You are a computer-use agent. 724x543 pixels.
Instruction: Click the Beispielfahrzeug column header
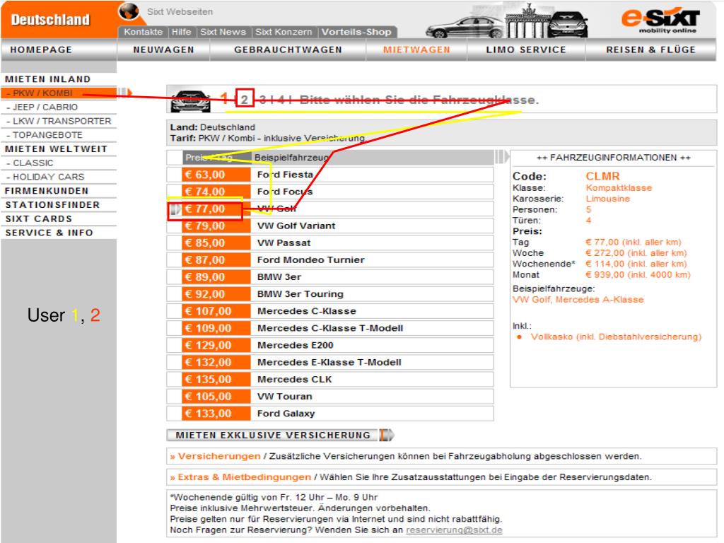tap(291, 158)
